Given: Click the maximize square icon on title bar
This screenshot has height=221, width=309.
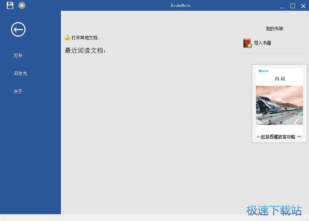Looking at the screenshot, I should tap(293, 6).
